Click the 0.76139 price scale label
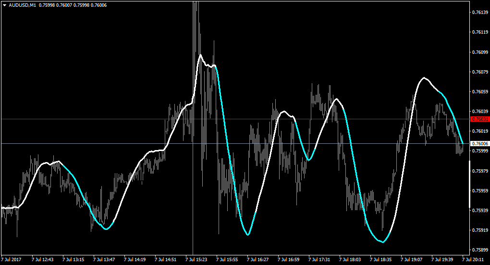 tap(480, 12)
